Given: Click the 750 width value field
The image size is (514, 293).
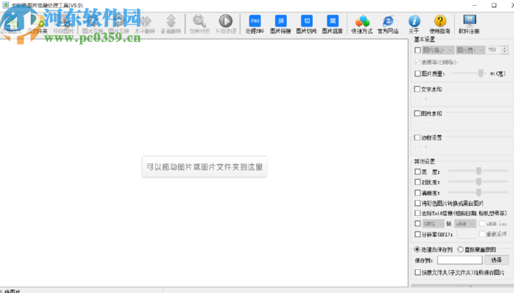Looking at the screenshot, I should (x=495, y=50).
